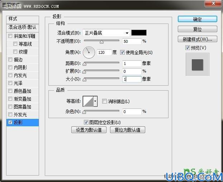The height and width of the screenshot is (182, 223).
Task: Click the 复位 button
Action: click(198, 29)
